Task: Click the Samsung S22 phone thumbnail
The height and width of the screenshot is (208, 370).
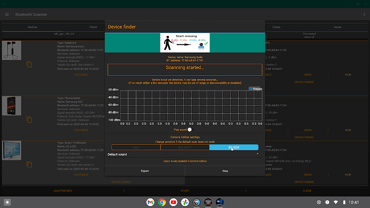Action: point(12,106)
